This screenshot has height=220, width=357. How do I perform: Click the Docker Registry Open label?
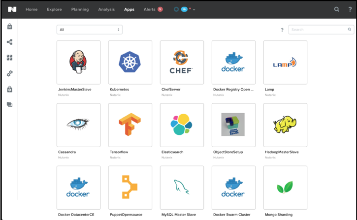tap(233, 90)
